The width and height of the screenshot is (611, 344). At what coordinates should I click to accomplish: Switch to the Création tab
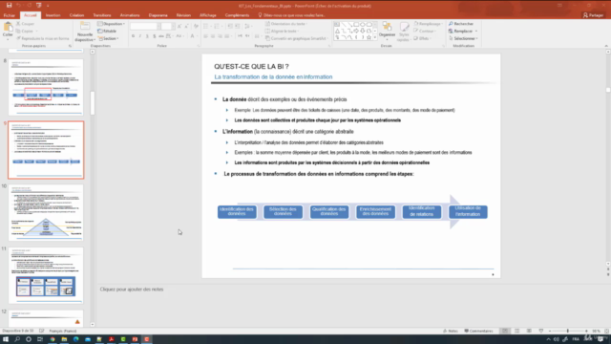coord(76,15)
